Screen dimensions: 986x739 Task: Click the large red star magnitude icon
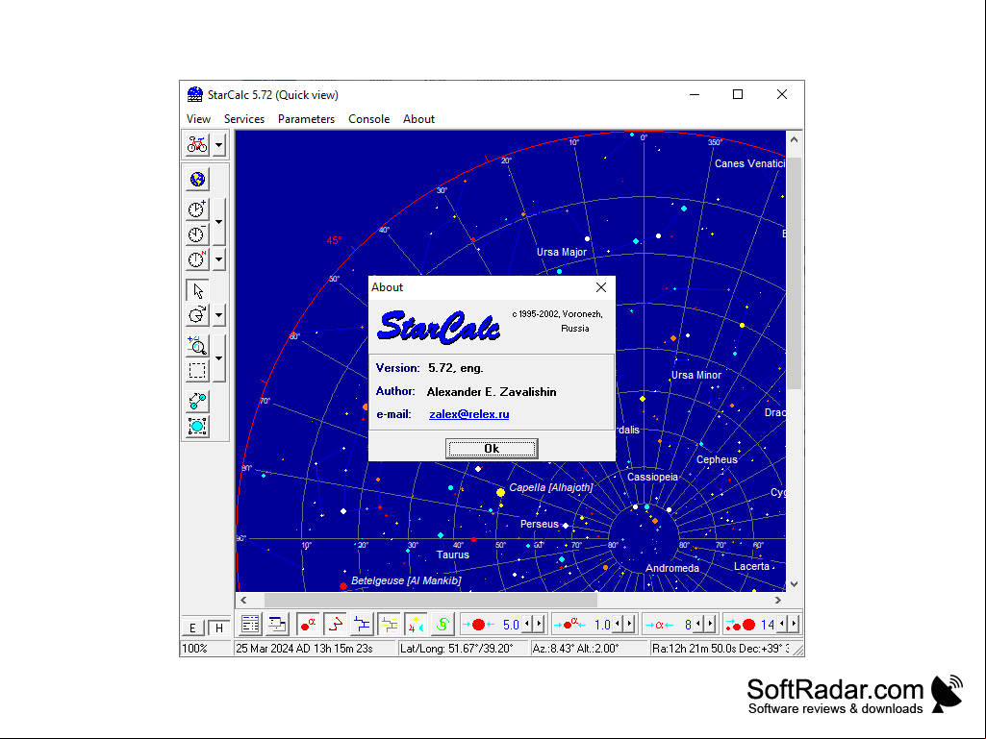(x=478, y=624)
